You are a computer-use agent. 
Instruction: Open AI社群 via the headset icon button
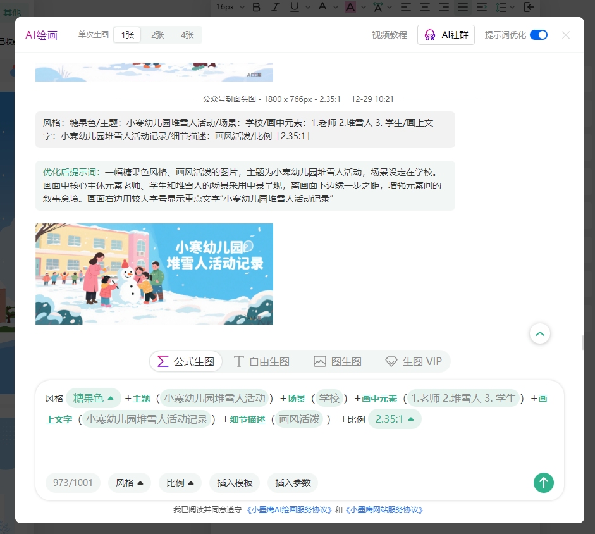[x=446, y=35]
